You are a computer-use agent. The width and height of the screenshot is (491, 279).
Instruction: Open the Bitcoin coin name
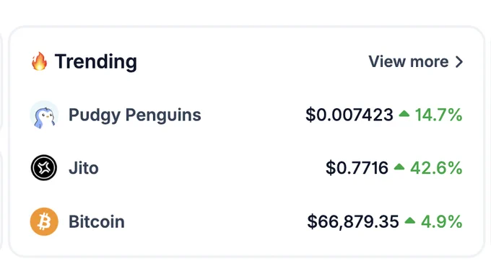(97, 222)
